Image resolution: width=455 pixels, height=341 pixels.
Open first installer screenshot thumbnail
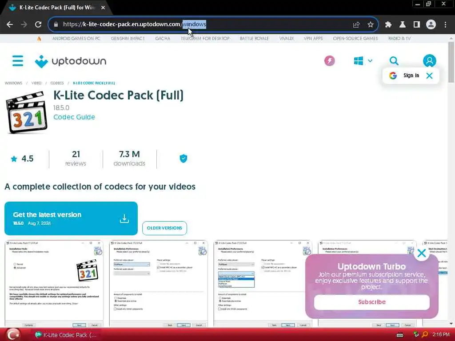[x=54, y=284]
